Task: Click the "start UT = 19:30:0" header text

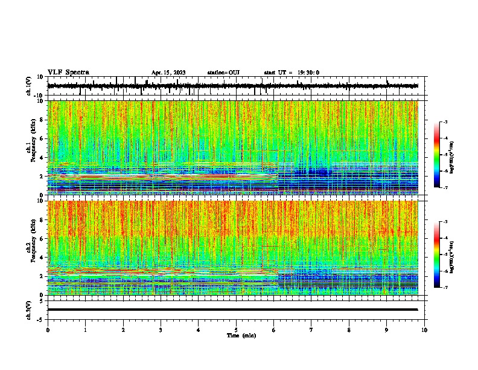Action: point(292,73)
